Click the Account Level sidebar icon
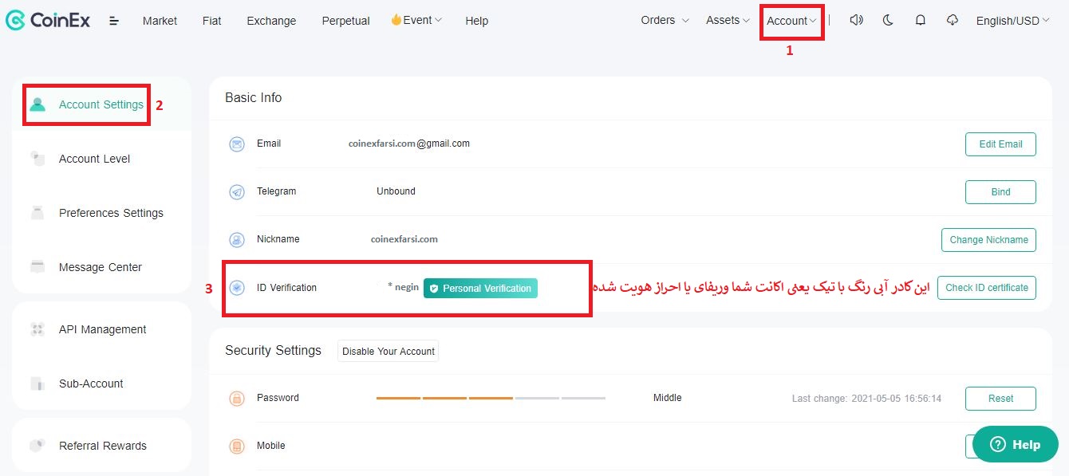This screenshot has width=1069, height=476. point(37,159)
